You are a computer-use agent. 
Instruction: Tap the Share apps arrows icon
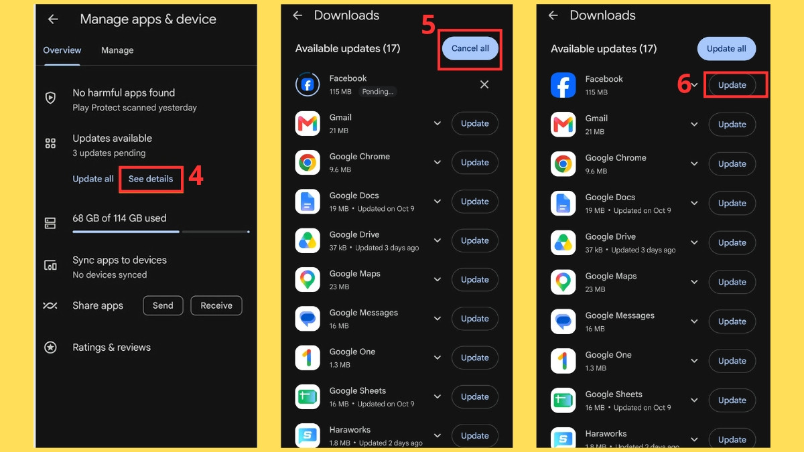click(x=50, y=305)
